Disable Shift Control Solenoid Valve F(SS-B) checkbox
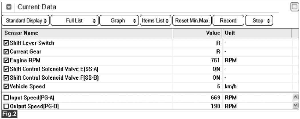 click(x=6, y=78)
